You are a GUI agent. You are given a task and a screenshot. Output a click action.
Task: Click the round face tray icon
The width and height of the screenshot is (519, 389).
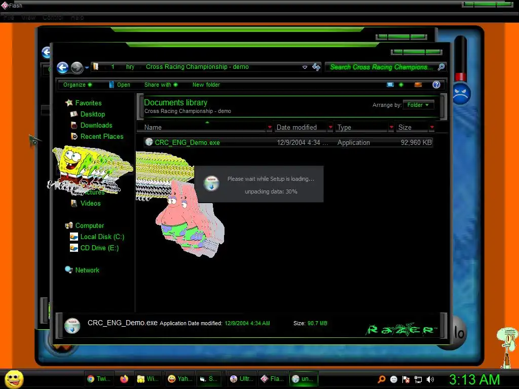pos(393,379)
